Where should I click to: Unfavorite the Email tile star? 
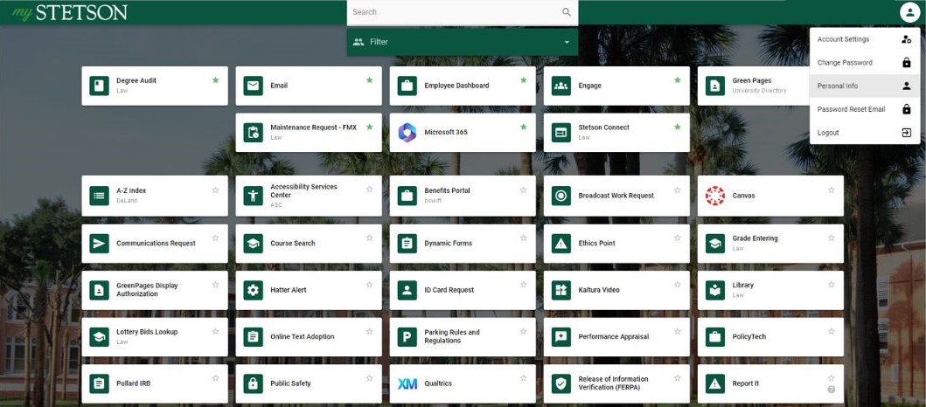370,79
